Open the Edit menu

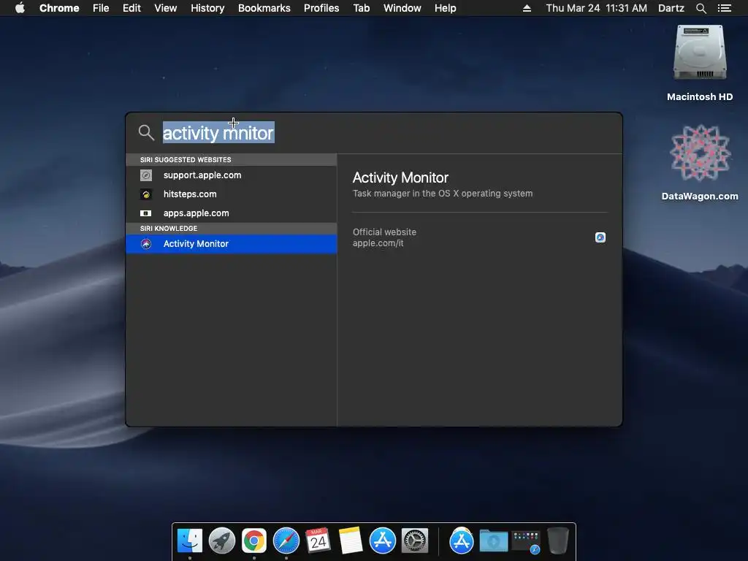[131, 8]
